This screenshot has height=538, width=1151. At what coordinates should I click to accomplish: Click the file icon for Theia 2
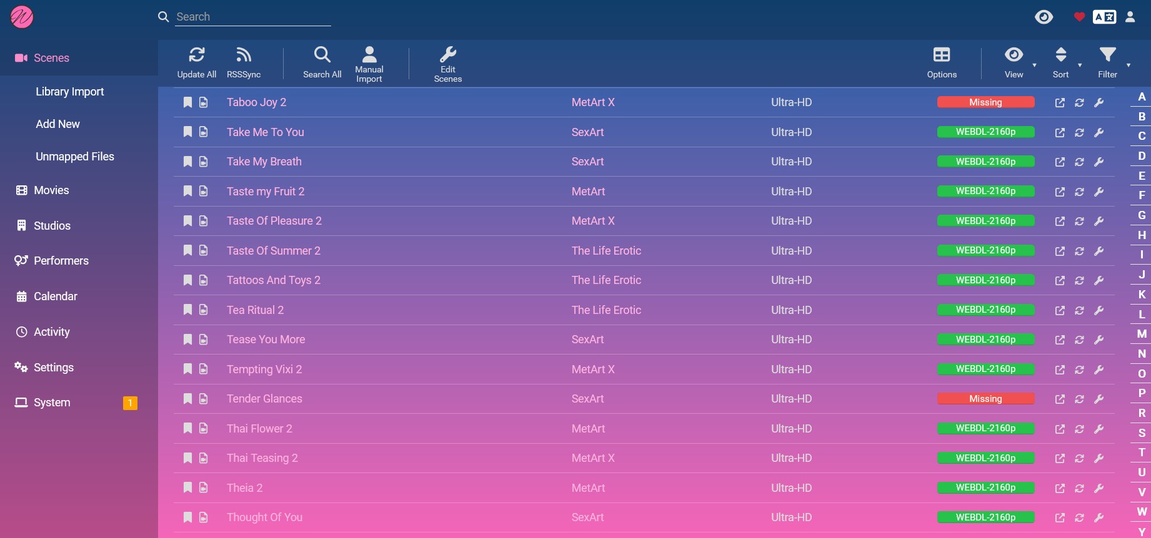[204, 487]
